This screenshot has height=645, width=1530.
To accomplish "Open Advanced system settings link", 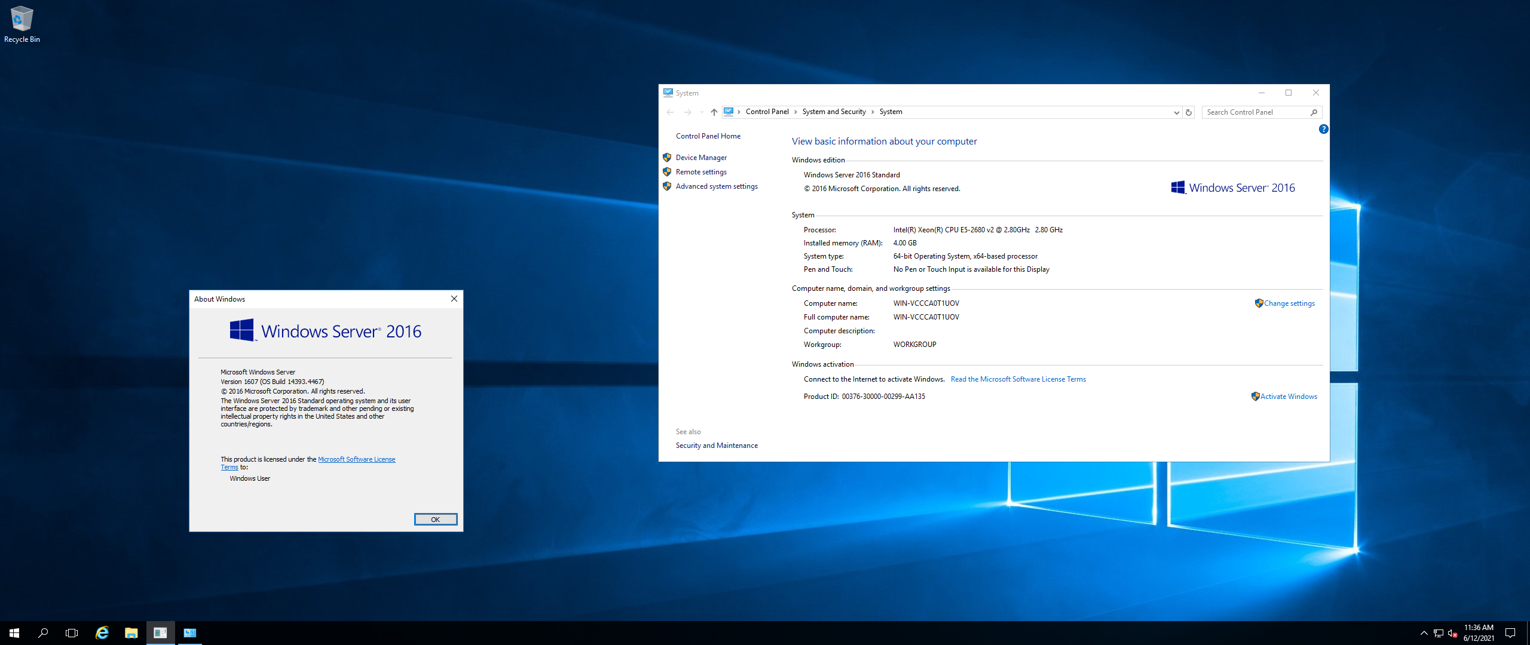I will (x=717, y=186).
